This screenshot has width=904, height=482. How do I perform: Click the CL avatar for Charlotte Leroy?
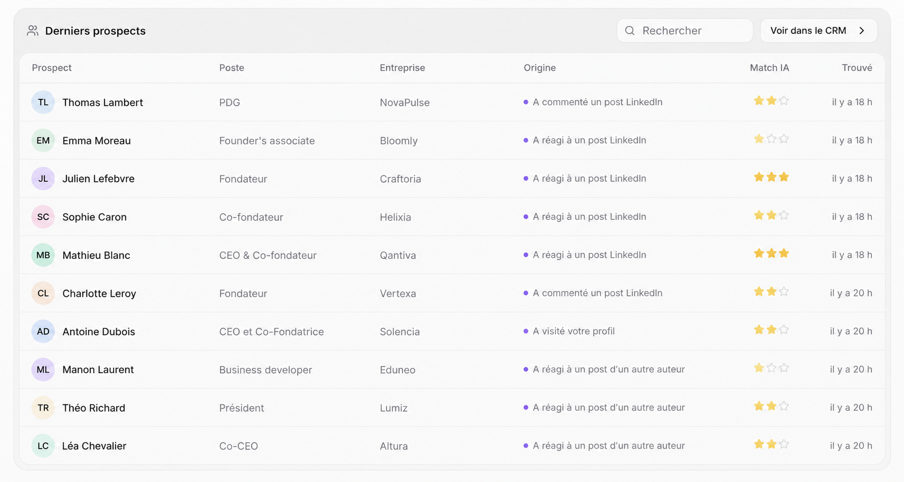point(43,293)
